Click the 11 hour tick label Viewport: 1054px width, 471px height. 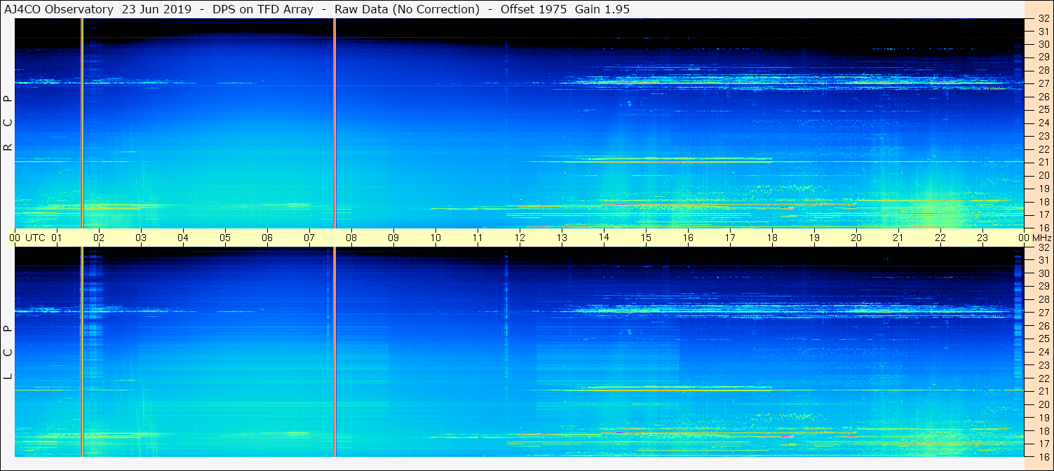(478, 238)
